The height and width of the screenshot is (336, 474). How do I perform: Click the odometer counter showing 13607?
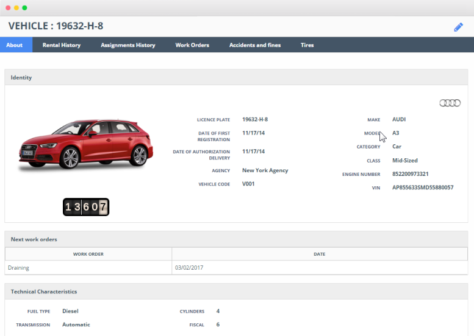[x=86, y=207]
